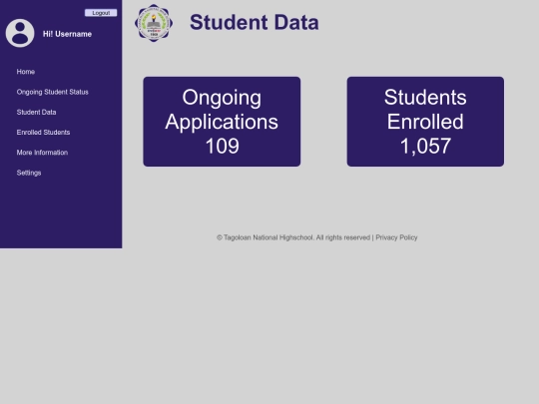Screen dimensions: 539x404
Task: Click the Student Data page heading
Action: (x=255, y=22)
